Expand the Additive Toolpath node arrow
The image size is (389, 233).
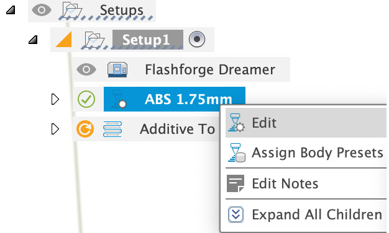[55, 129]
